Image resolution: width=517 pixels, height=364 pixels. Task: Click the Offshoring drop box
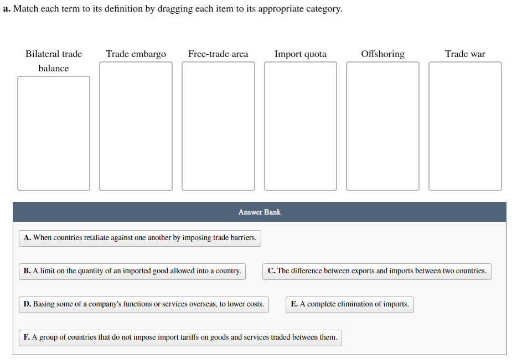(382, 126)
